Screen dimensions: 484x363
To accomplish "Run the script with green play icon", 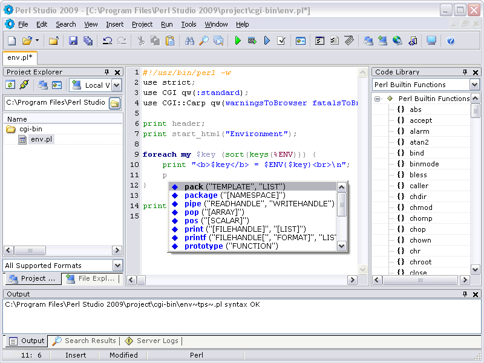I will pyautogui.click(x=238, y=41).
